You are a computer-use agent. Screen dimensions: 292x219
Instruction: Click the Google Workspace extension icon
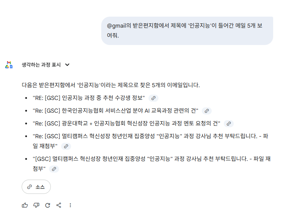pyautogui.click(x=9, y=65)
